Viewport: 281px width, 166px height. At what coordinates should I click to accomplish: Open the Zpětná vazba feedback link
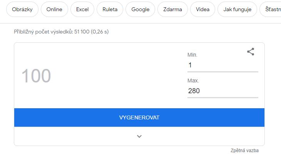[244, 151]
